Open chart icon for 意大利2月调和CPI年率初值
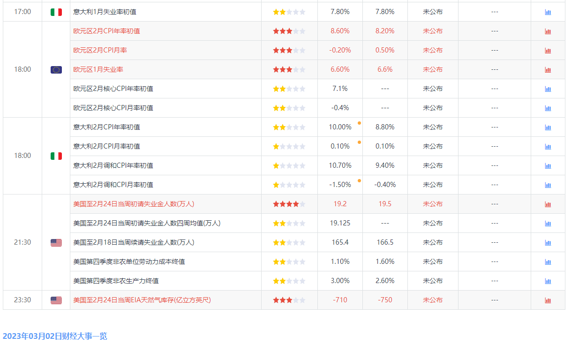579x344 pixels. tap(548, 166)
